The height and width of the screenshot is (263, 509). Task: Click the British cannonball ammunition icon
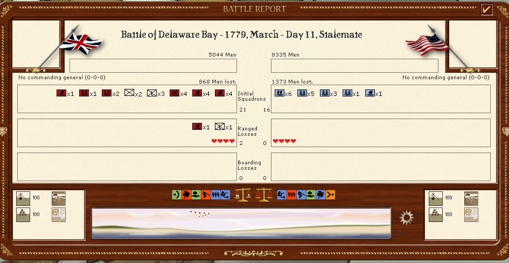pos(24,214)
